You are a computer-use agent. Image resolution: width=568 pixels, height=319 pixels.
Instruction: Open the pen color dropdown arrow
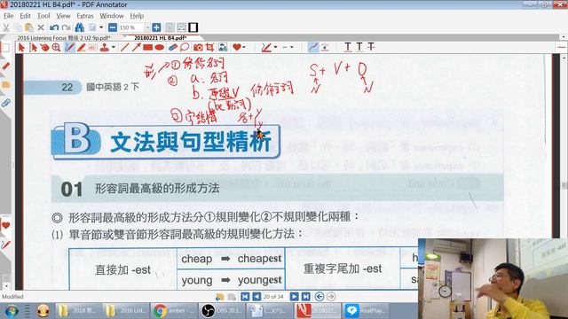click(x=276, y=47)
